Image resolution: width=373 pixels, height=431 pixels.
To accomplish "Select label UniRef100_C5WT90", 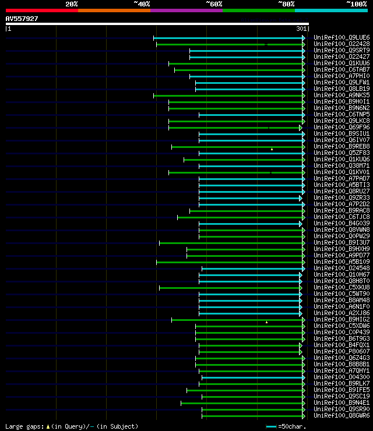I will coord(342,294).
